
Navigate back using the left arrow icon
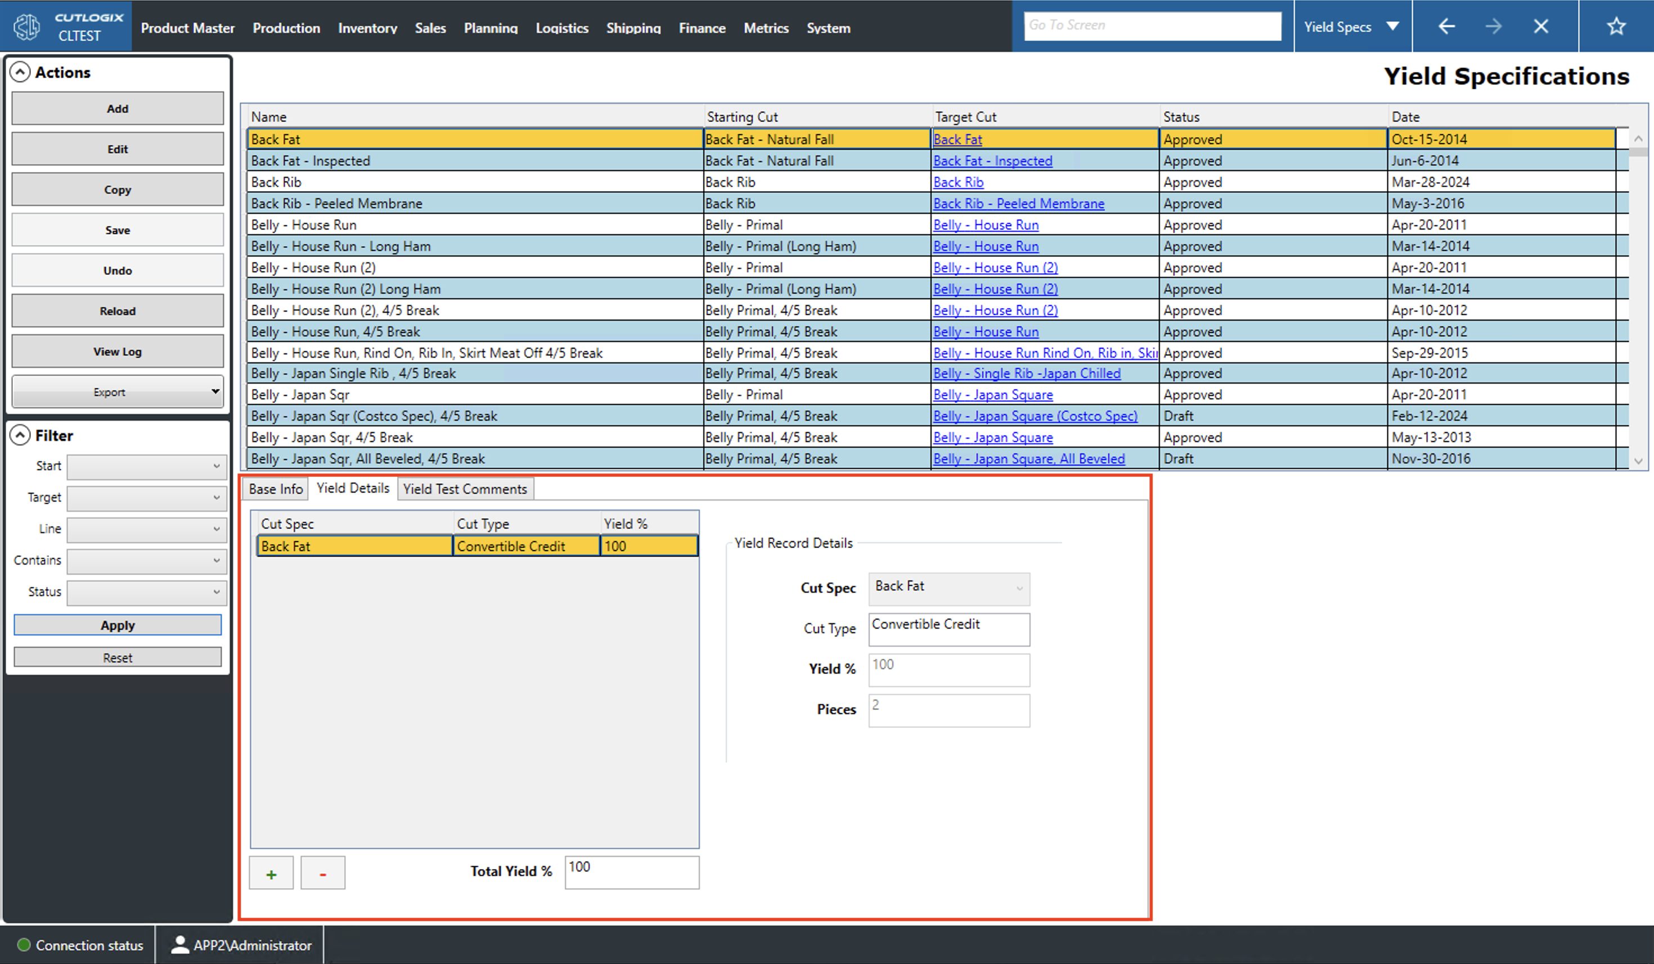coord(1446,26)
